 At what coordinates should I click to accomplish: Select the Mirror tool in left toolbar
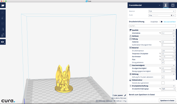pyautogui.click(x=3, y=29)
